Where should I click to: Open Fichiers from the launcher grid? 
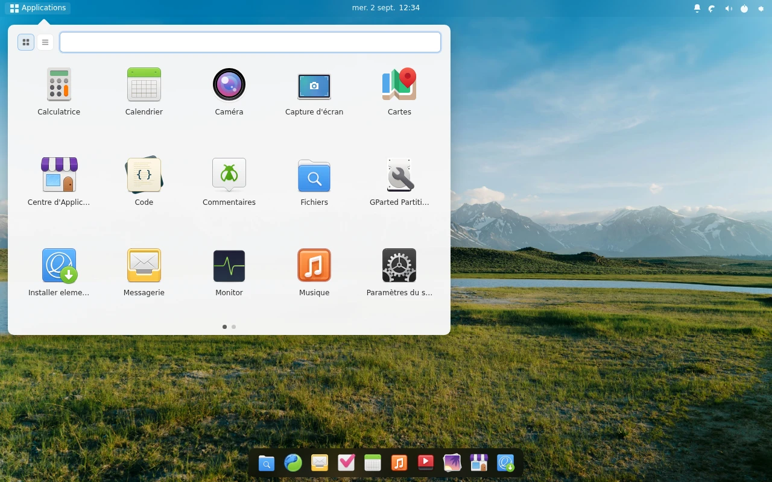point(314,182)
